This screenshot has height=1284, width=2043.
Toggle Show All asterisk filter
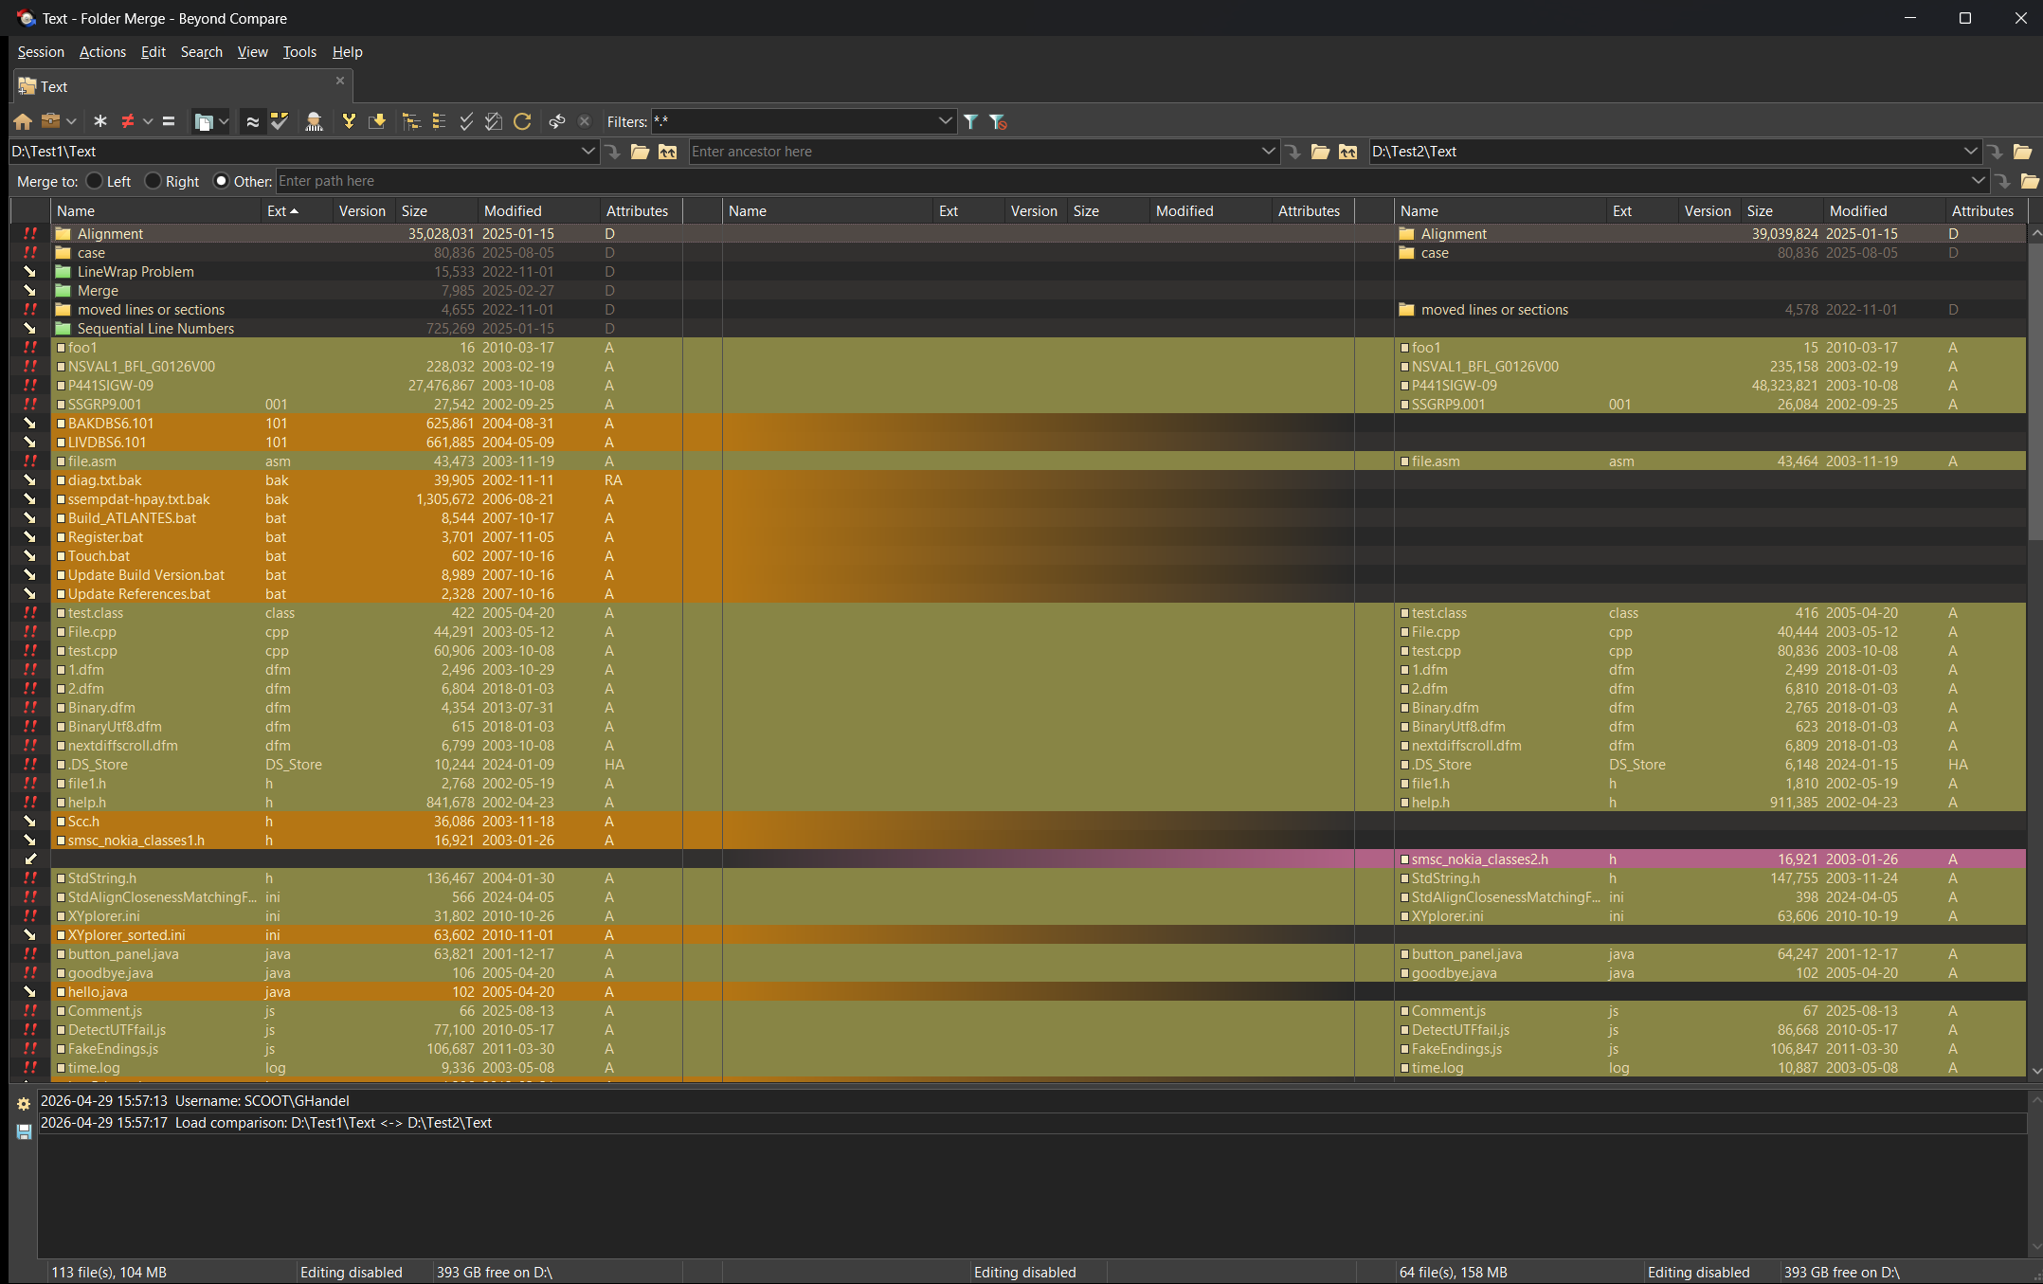pos(100,121)
